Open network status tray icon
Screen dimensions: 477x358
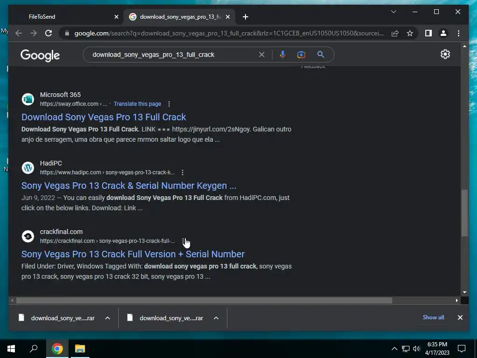[406, 349]
